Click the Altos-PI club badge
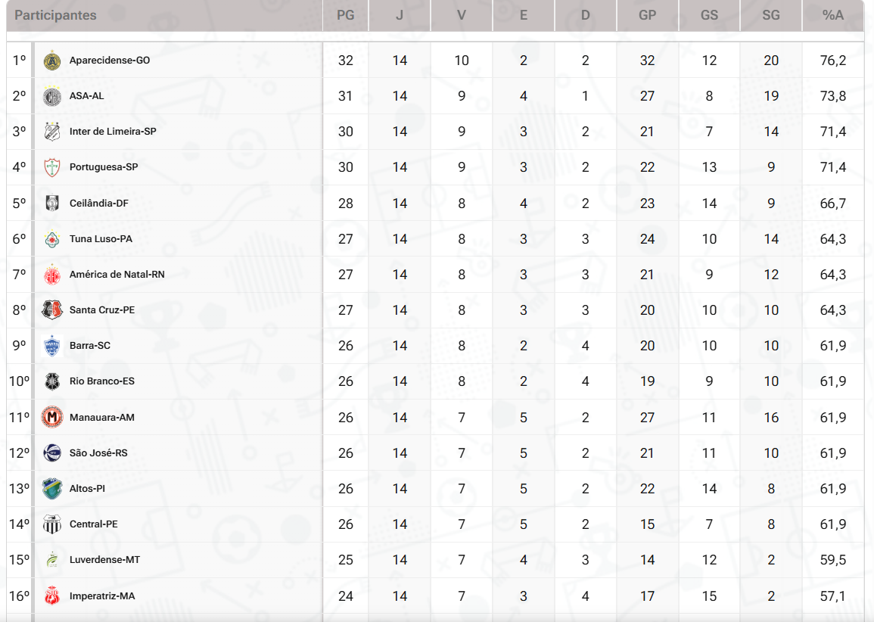Image resolution: width=874 pixels, height=622 pixels. pyautogui.click(x=52, y=489)
